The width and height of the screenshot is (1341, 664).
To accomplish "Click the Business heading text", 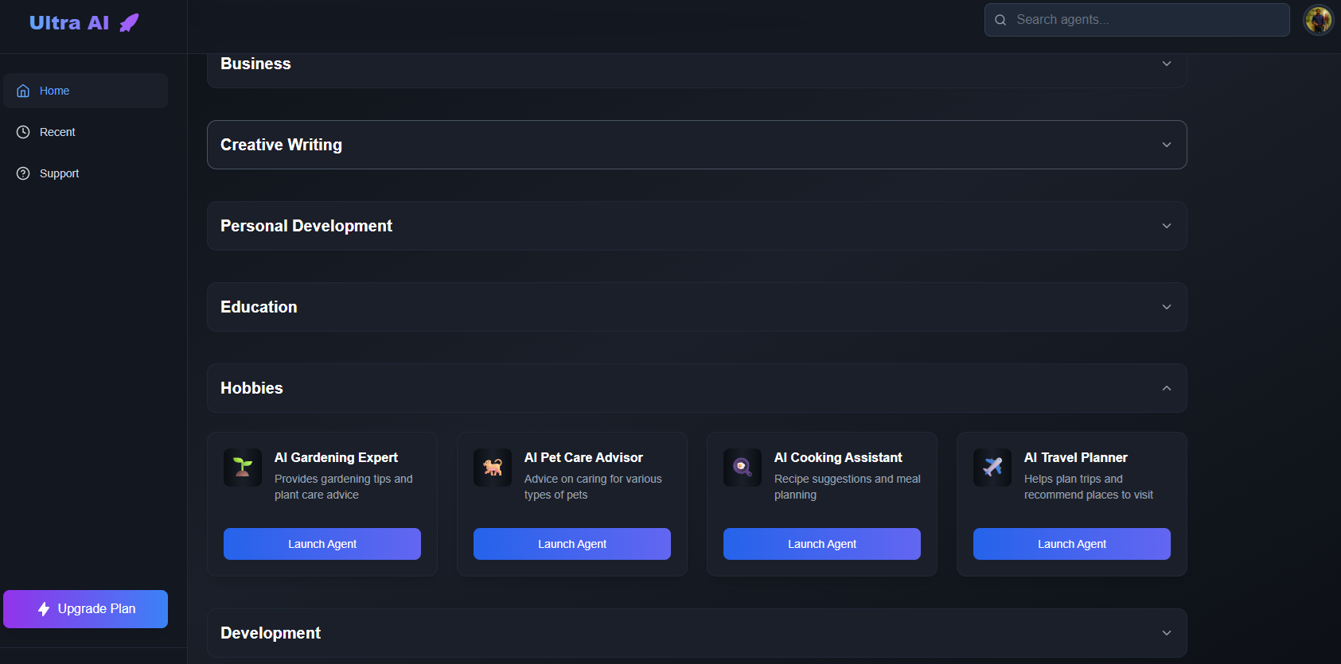I will tap(255, 64).
